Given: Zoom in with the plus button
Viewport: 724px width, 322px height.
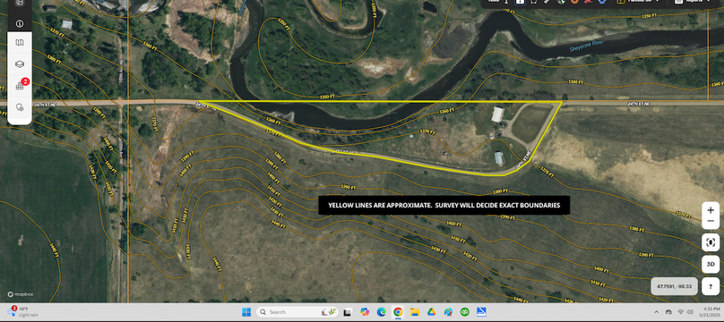Looking at the screenshot, I should pos(711,210).
